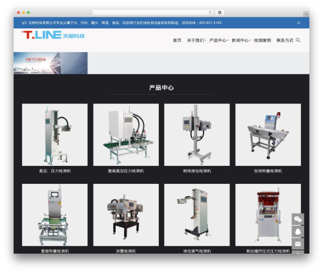This screenshot has height=273, width=323.
Task: Open 检测案例 menu item
Action: 262,40
